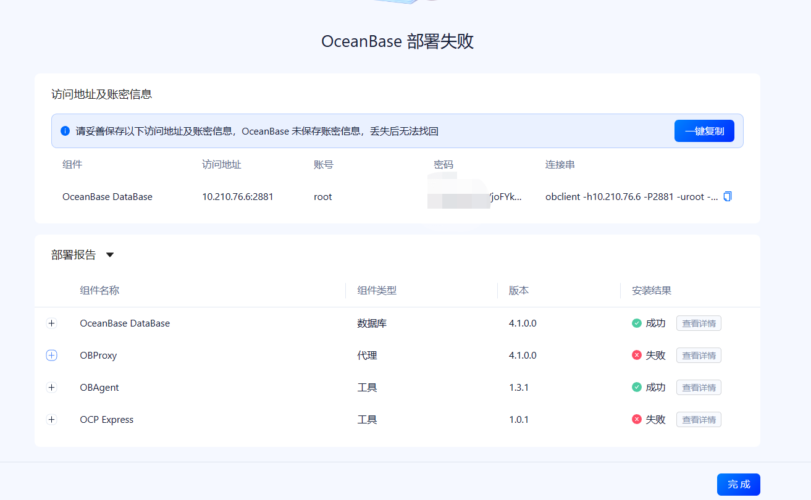Image resolution: width=811 pixels, height=500 pixels.
Task: Click the green success icon for OBAgent
Action: click(637, 387)
